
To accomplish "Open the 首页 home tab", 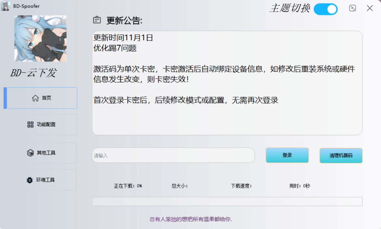I will pos(42,98).
